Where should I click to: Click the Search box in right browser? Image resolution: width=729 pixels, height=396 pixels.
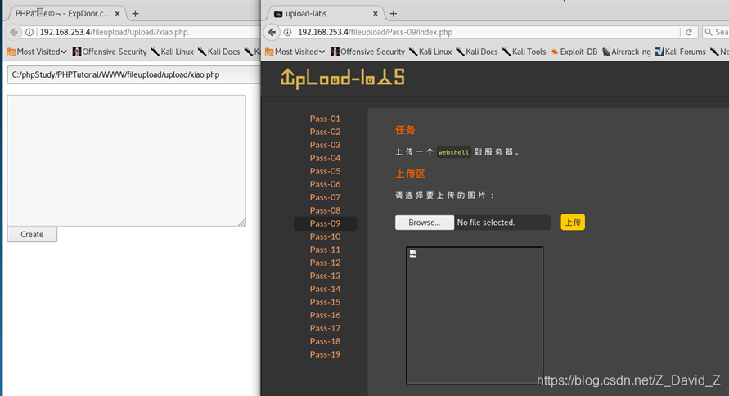click(716, 32)
